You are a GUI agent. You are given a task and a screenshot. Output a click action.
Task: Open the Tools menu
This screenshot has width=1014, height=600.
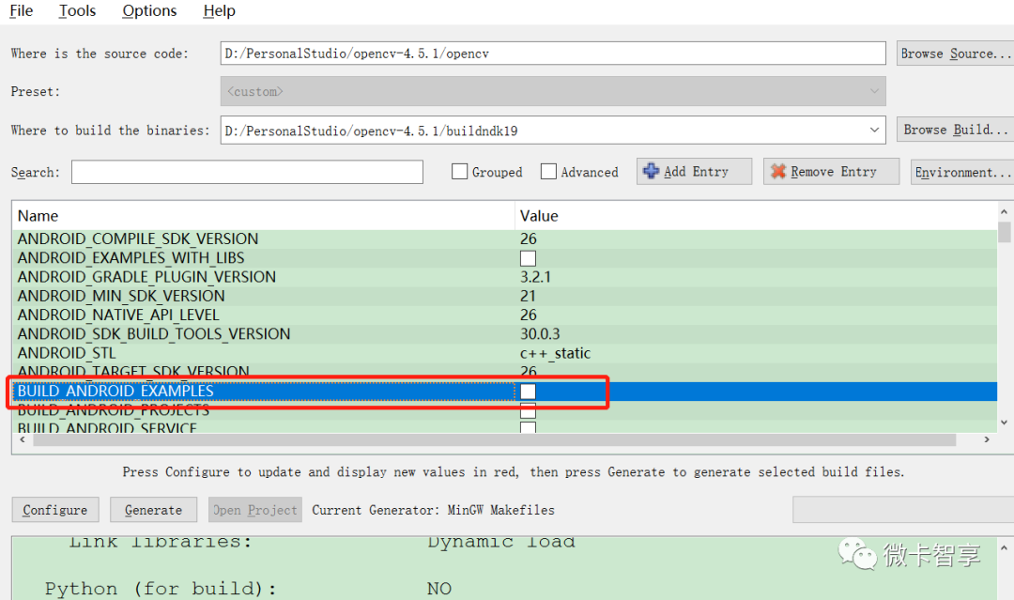pos(77,11)
